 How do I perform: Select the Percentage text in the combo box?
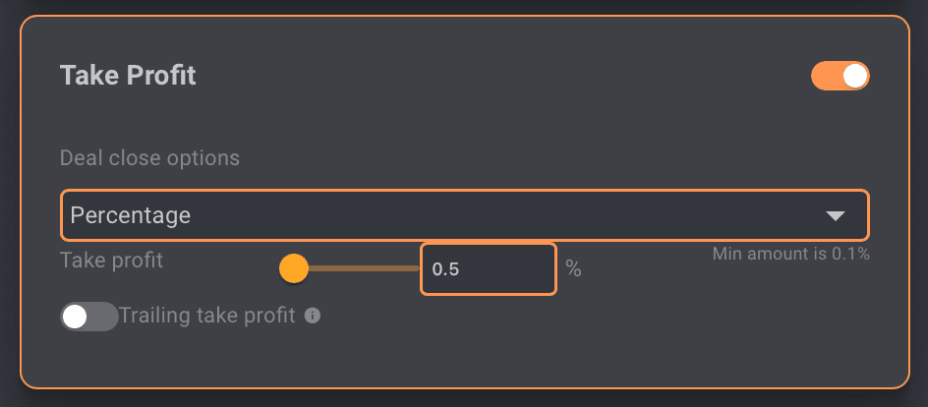[x=131, y=215]
